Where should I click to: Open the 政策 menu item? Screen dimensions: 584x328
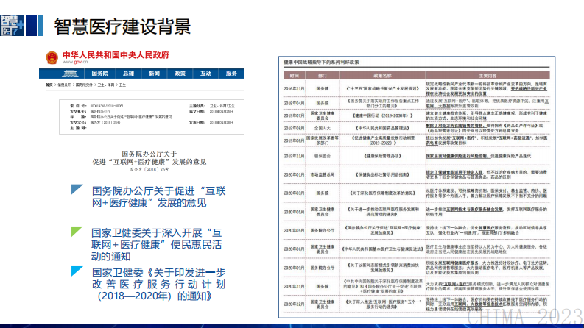180,74
